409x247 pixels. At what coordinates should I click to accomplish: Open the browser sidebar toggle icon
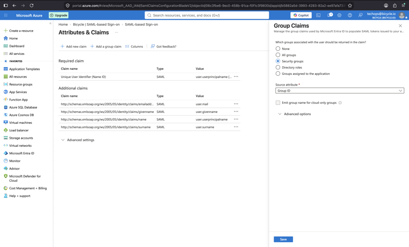tap(5, 5)
